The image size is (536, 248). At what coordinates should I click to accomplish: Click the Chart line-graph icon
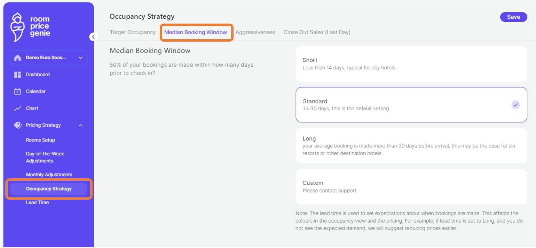(x=17, y=109)
